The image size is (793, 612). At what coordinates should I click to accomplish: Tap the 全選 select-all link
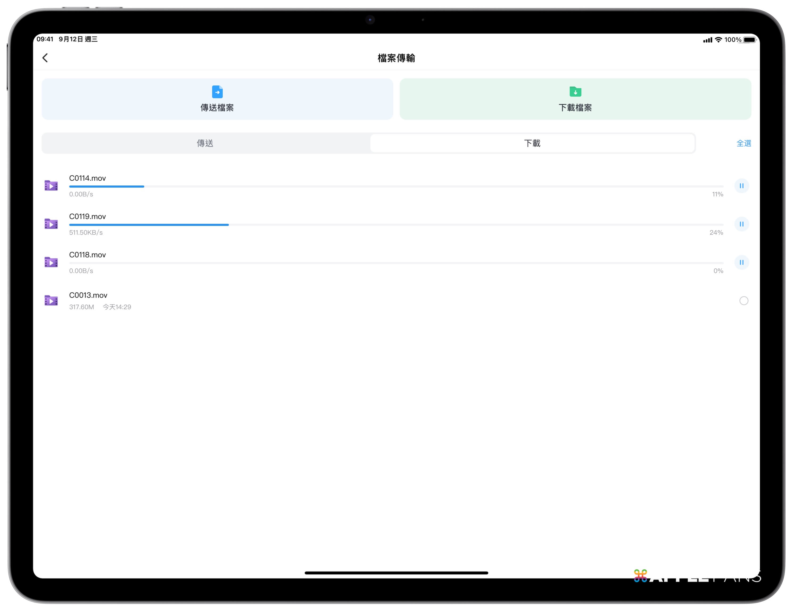click(743, 143)
